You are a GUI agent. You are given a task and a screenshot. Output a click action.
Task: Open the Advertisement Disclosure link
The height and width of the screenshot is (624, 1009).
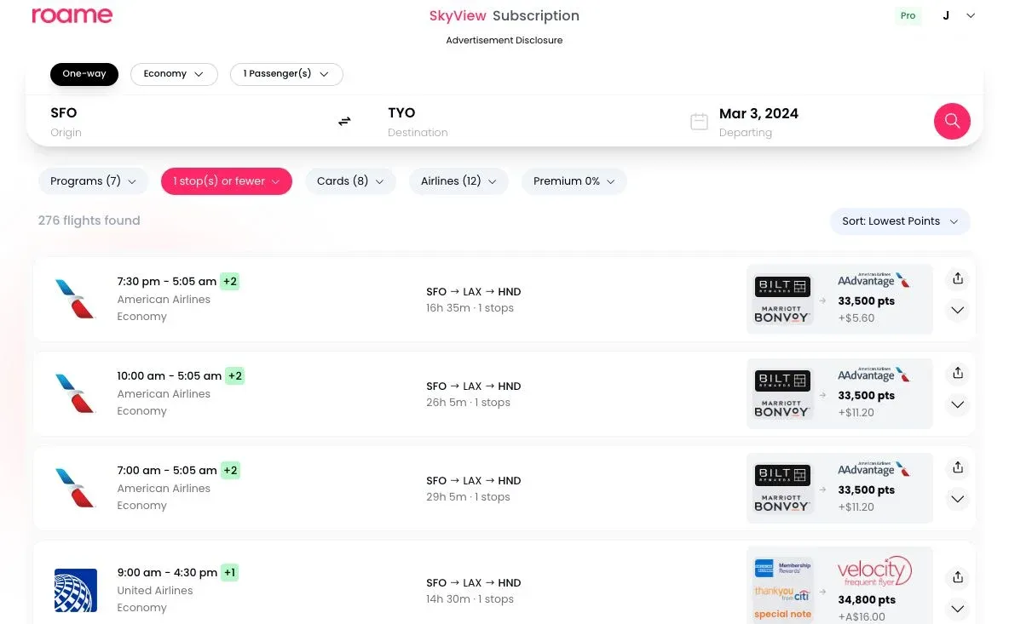pyautogui.click(x=504, y=40)
